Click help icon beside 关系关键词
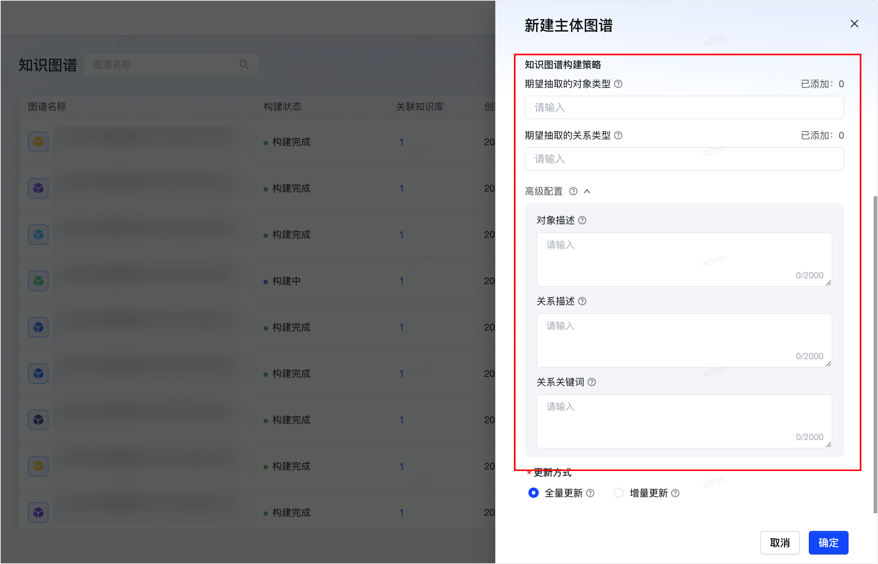 tap(592, 382)
